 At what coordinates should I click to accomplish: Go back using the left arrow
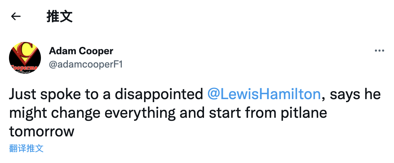click(x=16, y=16)
